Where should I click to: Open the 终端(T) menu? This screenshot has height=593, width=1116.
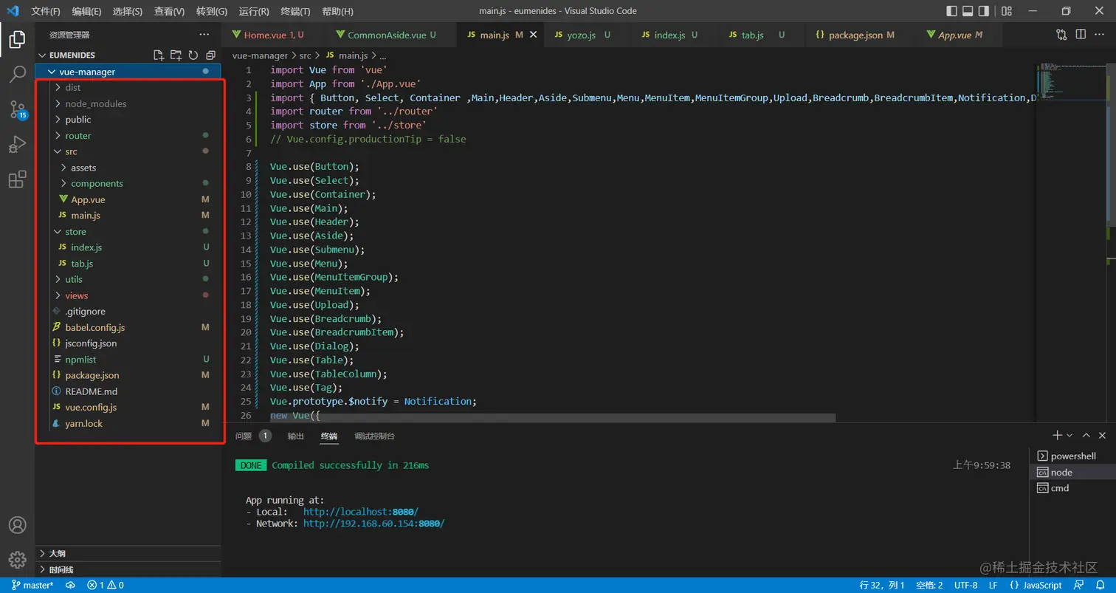pos(296,11)
